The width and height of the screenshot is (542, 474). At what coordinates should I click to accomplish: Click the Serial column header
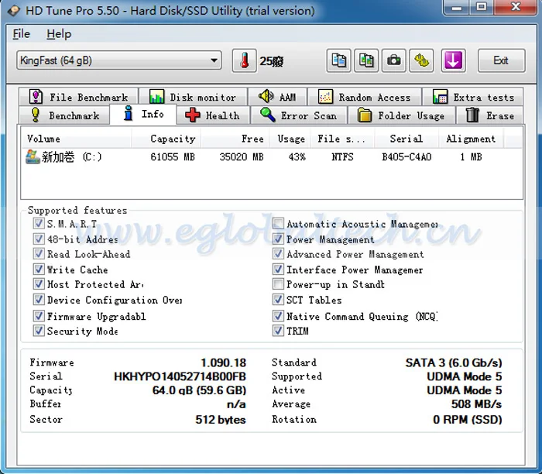click(x=406, y=139)
